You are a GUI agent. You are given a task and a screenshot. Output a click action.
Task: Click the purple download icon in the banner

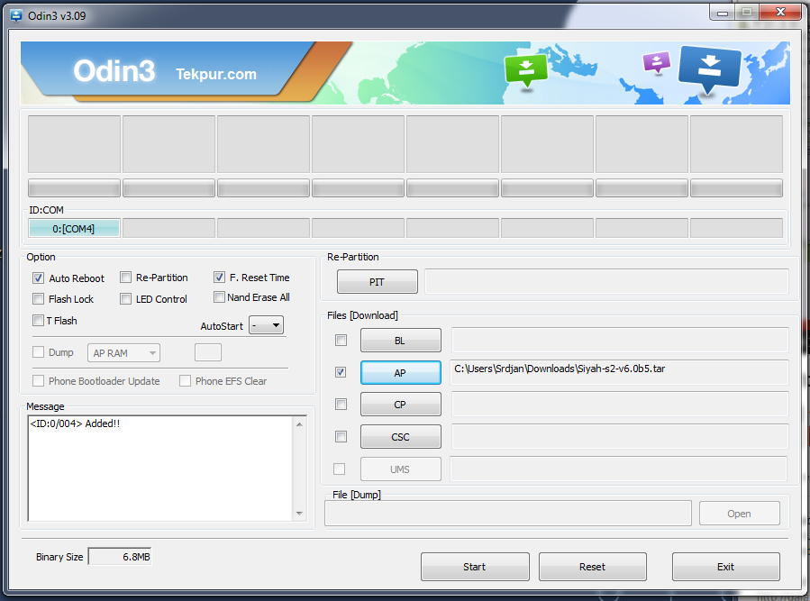coord(657,63)
